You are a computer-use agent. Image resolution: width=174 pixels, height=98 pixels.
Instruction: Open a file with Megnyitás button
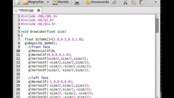(33, 2)
